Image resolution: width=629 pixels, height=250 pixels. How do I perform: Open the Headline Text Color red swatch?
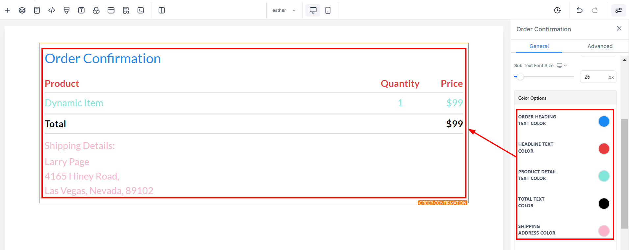[604, 149]
